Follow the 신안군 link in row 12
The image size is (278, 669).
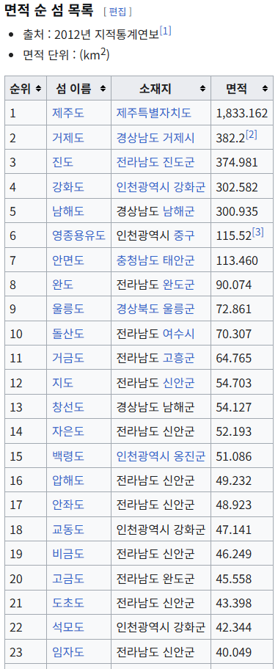179,383
